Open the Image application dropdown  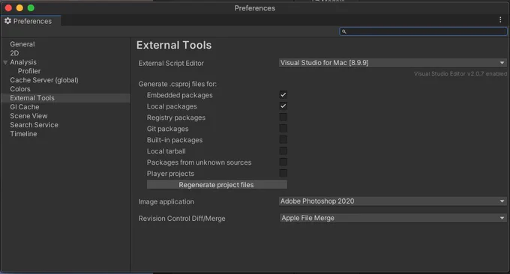click(x=393, y=201)
